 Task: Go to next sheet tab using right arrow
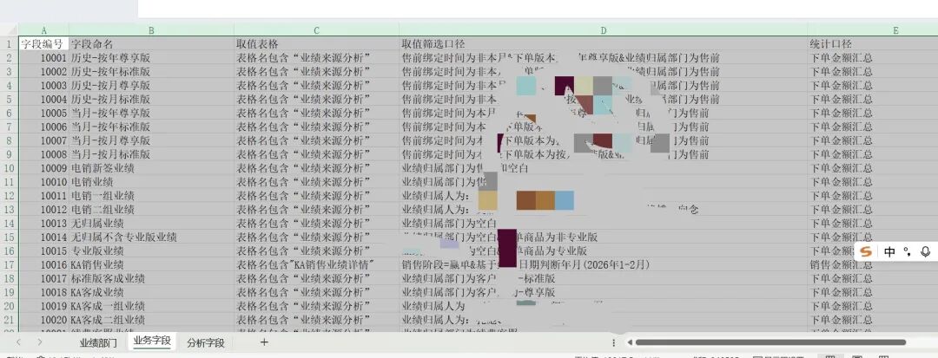pyautogui.click(x=39, y=342)
